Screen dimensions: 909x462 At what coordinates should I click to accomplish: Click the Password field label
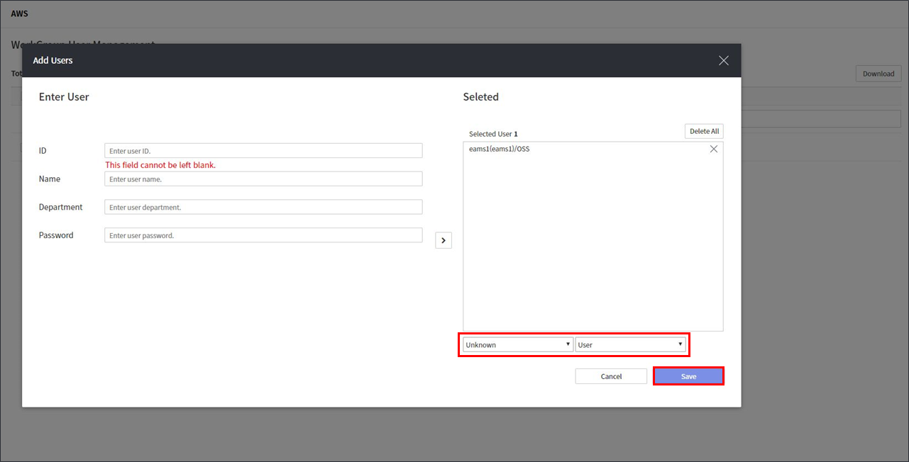point(56,235)
